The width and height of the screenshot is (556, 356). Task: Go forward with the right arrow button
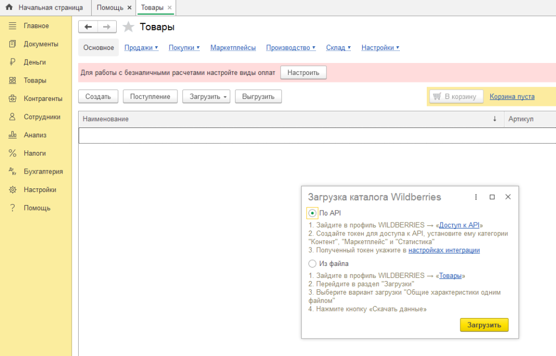[107, 27]
